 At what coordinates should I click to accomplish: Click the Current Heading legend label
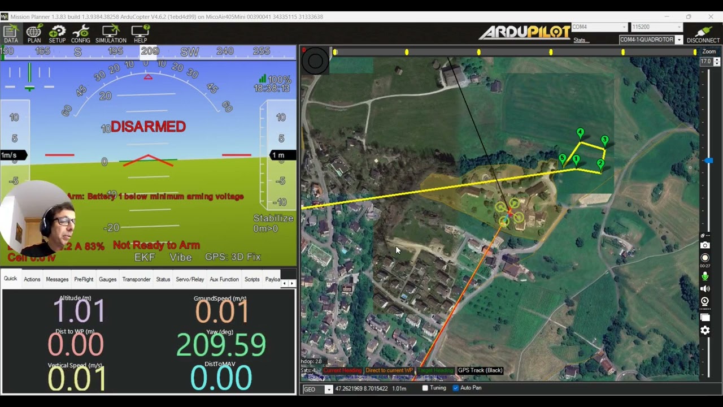pos(342,371)
